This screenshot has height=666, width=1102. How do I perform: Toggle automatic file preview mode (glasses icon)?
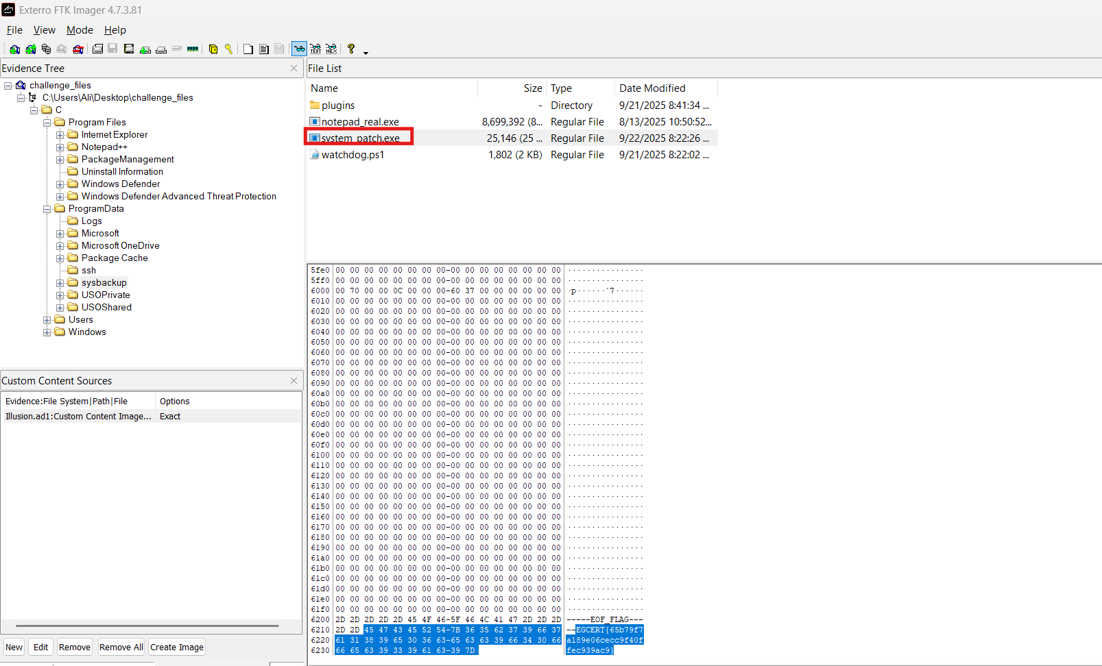coord(299,49)
